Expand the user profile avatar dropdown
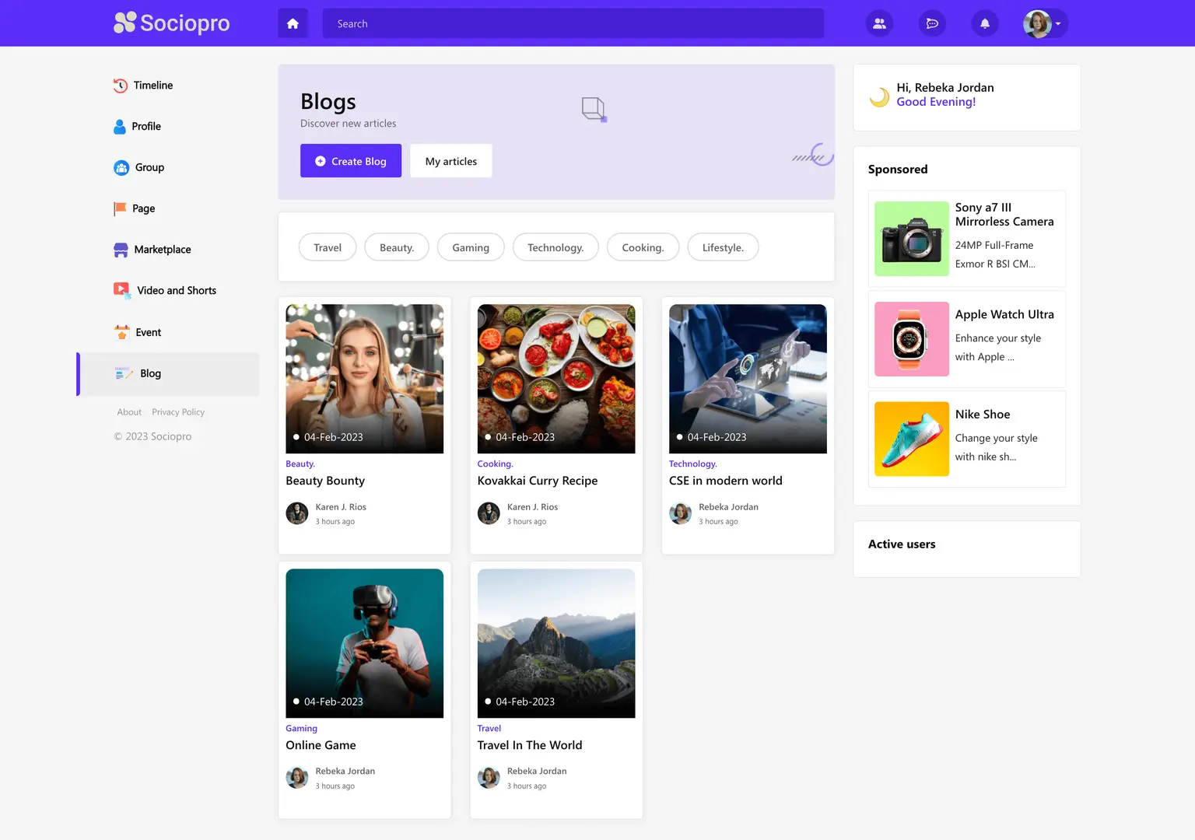This screenshot has width=1195, height=840. pyautogui.click(x=1043, y=24)
